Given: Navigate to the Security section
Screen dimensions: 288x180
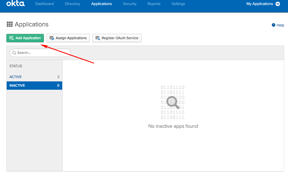Looking at the screenshot, I should [x=129, y=4].
